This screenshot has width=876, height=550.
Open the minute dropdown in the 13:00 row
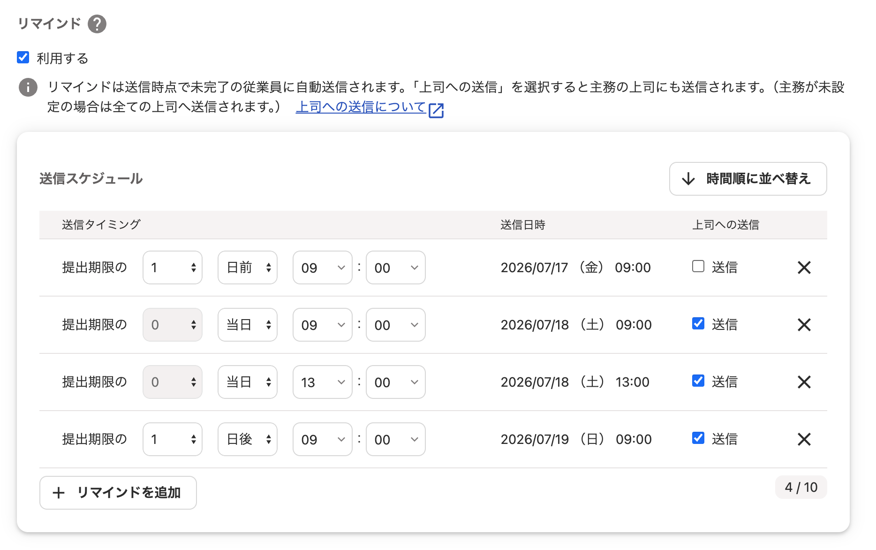point(396,382)
